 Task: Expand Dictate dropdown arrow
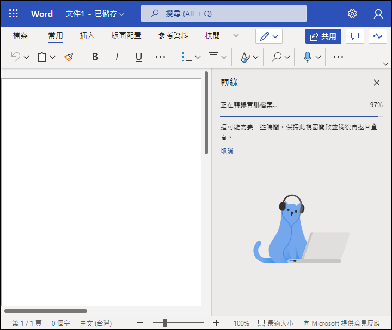click(x=318, y=58)
